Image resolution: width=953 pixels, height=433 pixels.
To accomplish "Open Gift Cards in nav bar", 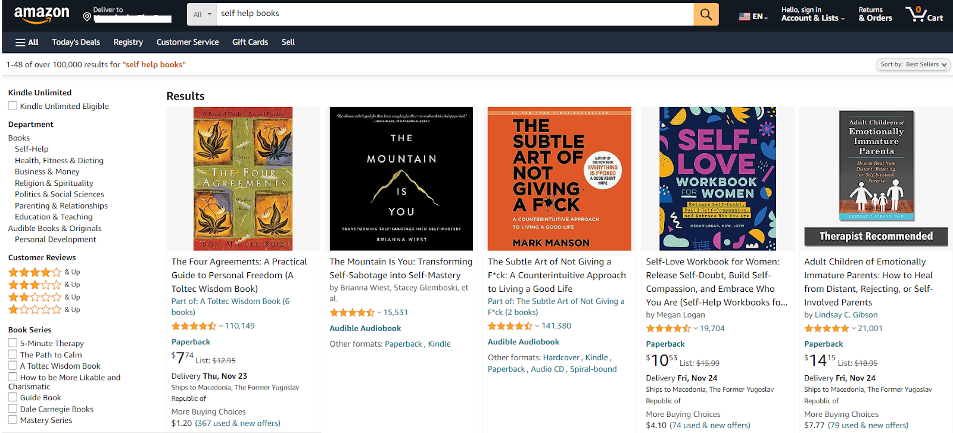I will tap(250, 42).
